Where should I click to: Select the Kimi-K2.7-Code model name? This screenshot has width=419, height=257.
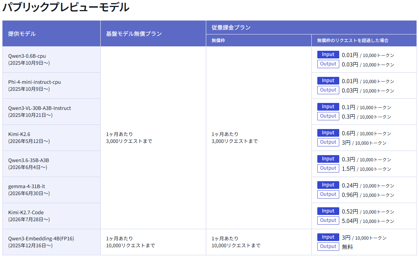[x=26, y=212]
